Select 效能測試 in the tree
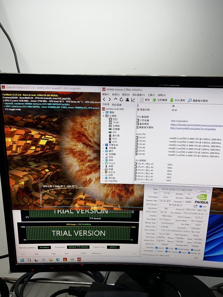Screen dimensions: 223x297 point(111,181)
